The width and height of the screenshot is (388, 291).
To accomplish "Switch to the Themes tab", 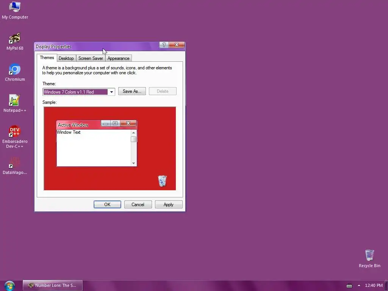I will pyautogui.click(x=47, y=58).
